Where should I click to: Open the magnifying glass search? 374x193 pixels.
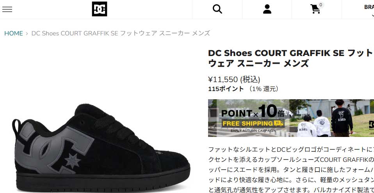pos(217,9)
